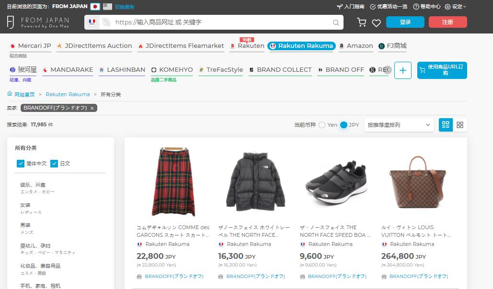Switch to grid view layout icon

pyautogui.click(x=460, y=125)
